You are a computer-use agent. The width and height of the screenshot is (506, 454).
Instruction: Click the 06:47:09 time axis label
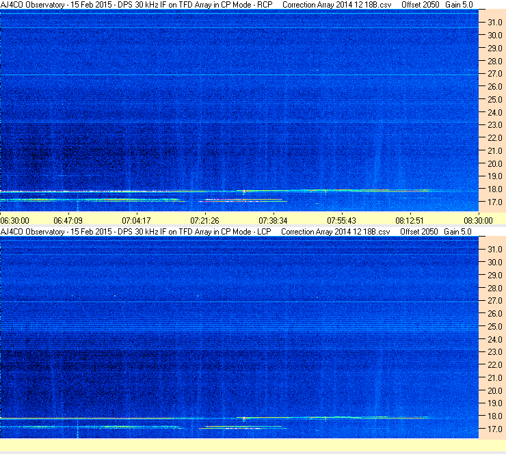[68, 221]
